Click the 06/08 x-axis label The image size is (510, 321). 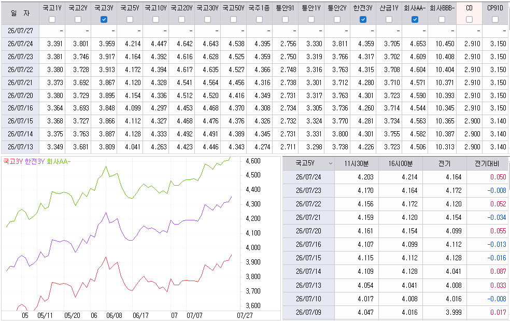[x=114, y=315]
